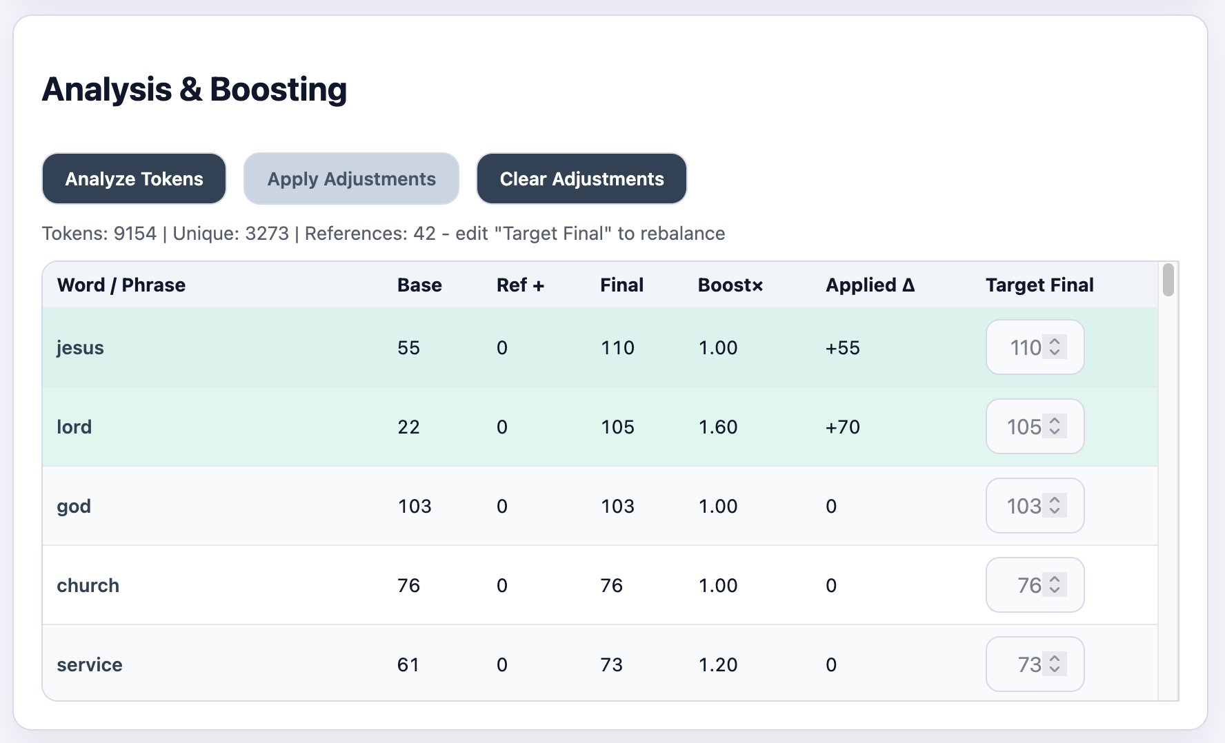Screen dimensions: 1225x743
Task: Click the jesus Target Final stepper arrows
Action: point(1054,347)
